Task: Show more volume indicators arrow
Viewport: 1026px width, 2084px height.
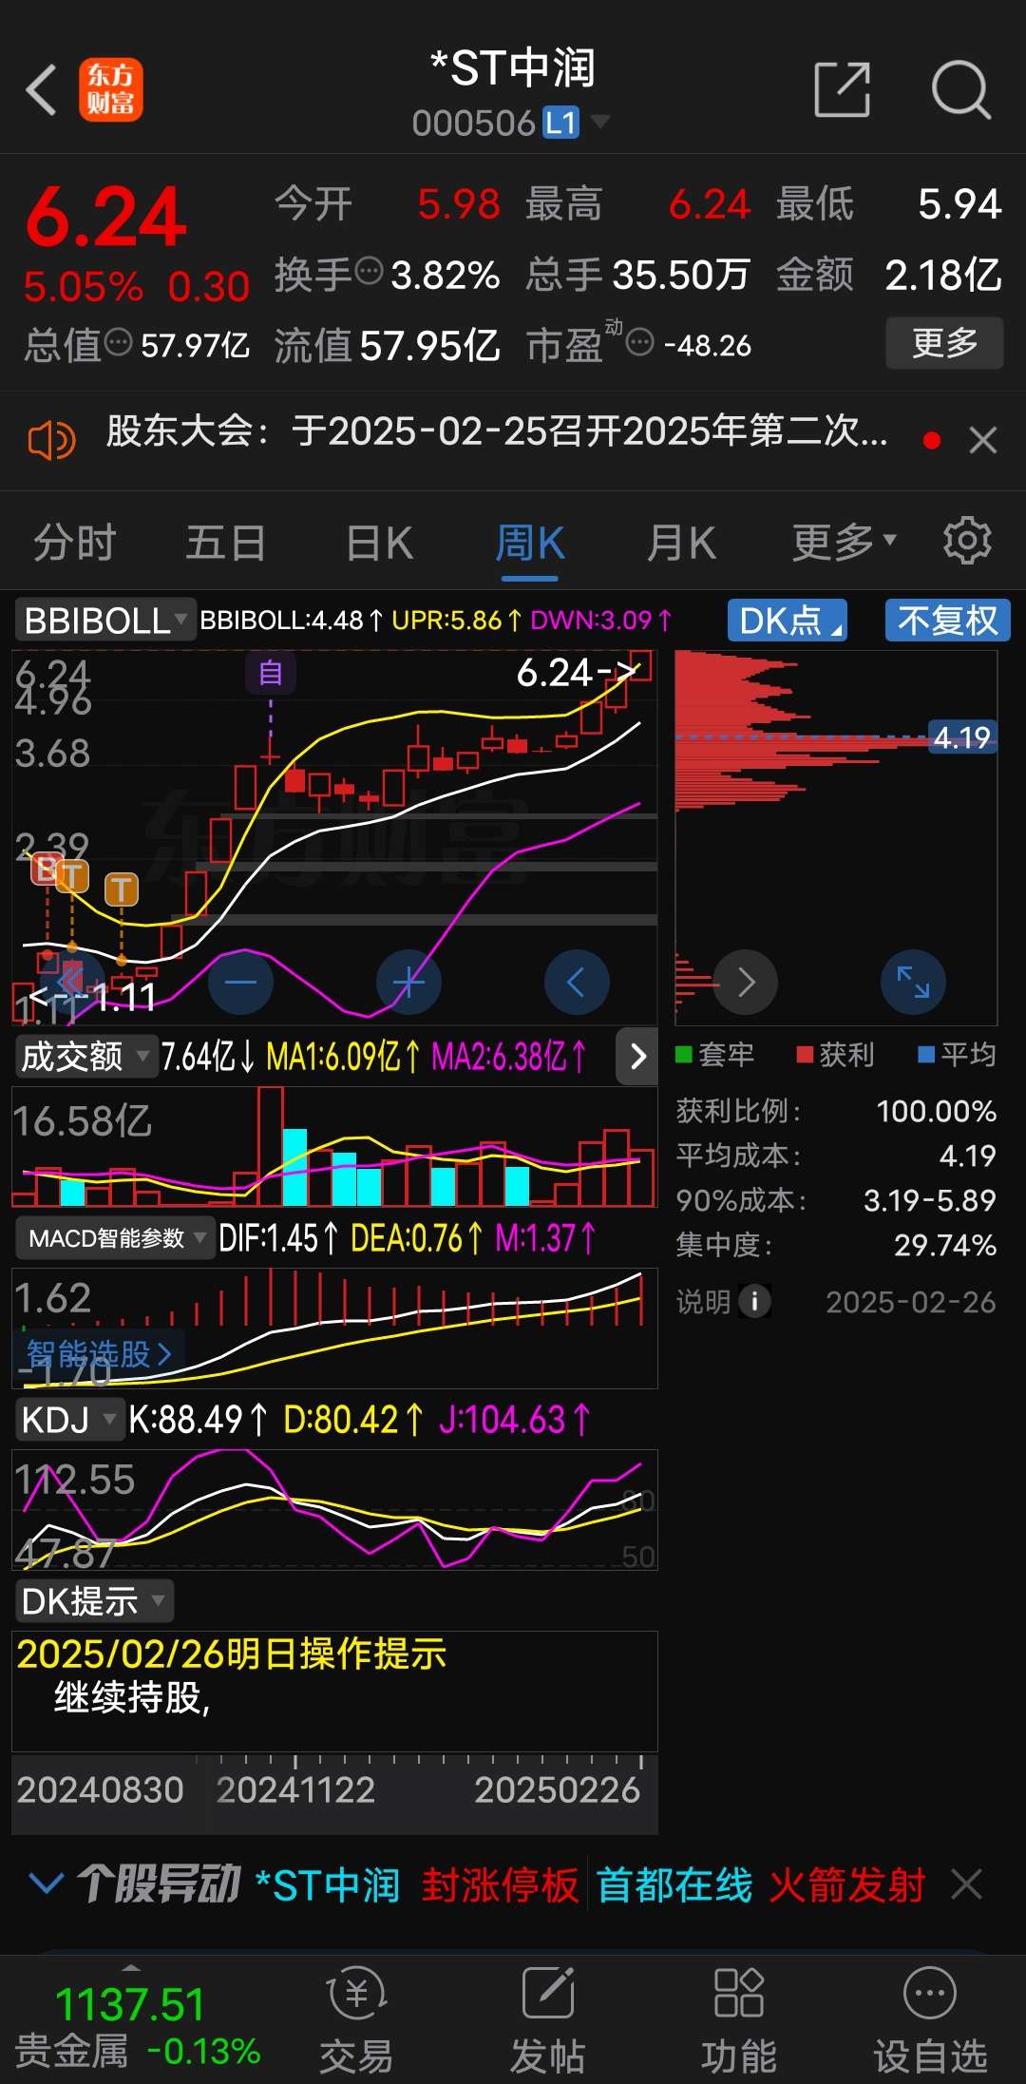Action: 638,1055
